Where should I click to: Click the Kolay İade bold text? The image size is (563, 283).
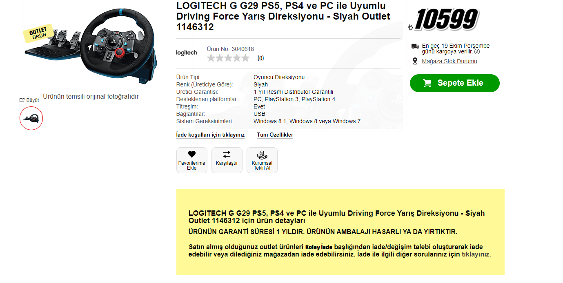(319, 247)
